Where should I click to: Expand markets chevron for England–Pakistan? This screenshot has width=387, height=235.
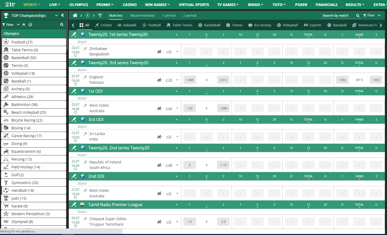pos(177,80)
